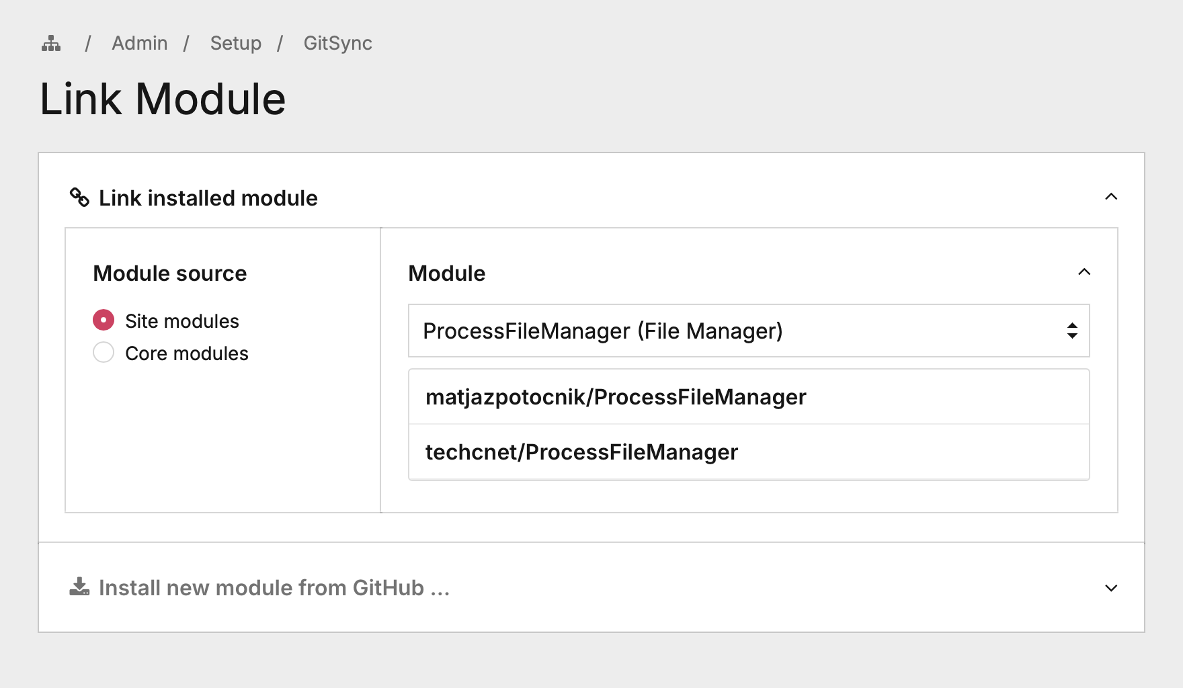Choose matjazpotocnik/ProcessFileManager repository

click(615, 397)
